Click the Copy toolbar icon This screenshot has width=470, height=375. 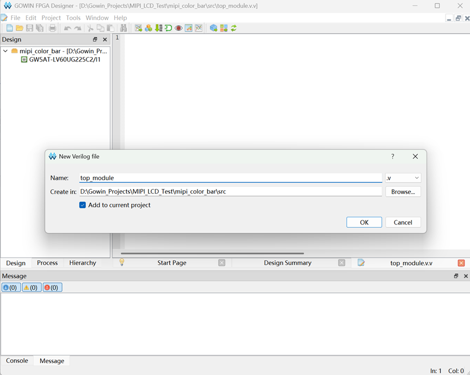(x=101, y=28)
